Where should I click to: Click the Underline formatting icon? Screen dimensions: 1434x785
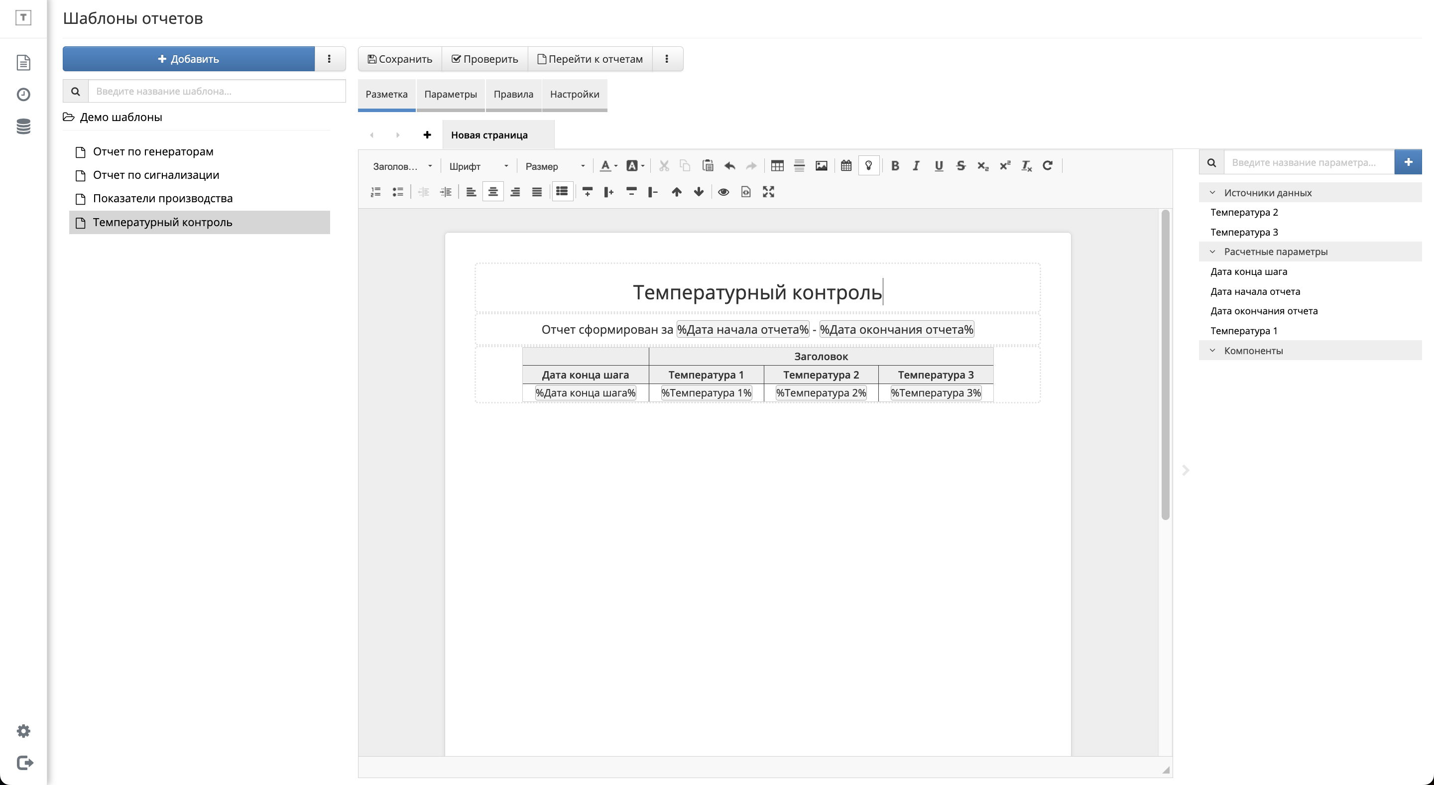pyautogui.click(x=937, y=165)
